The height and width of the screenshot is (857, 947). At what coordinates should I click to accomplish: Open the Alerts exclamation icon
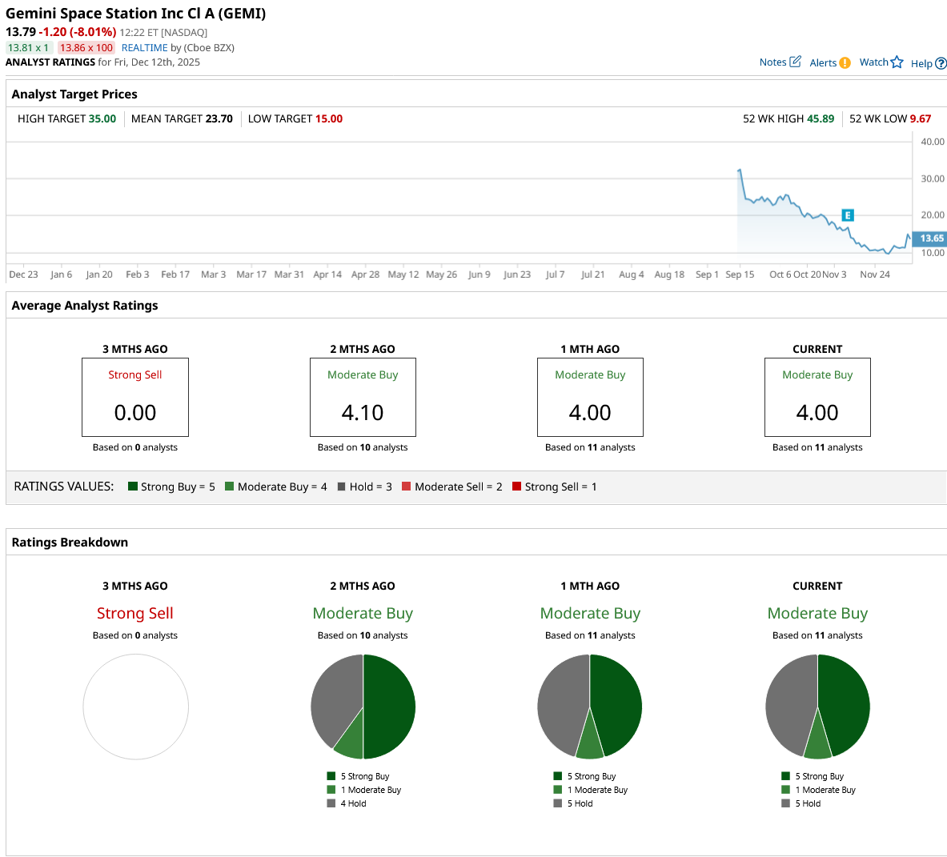click(845, 63)
